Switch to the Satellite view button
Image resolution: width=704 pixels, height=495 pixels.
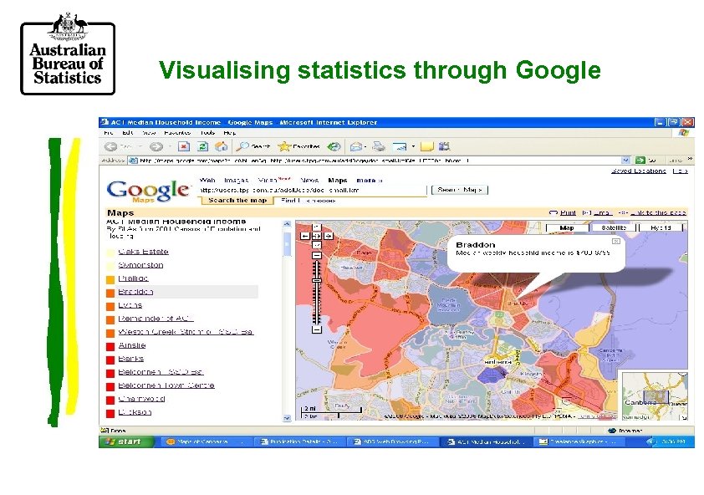coord(614,228)
